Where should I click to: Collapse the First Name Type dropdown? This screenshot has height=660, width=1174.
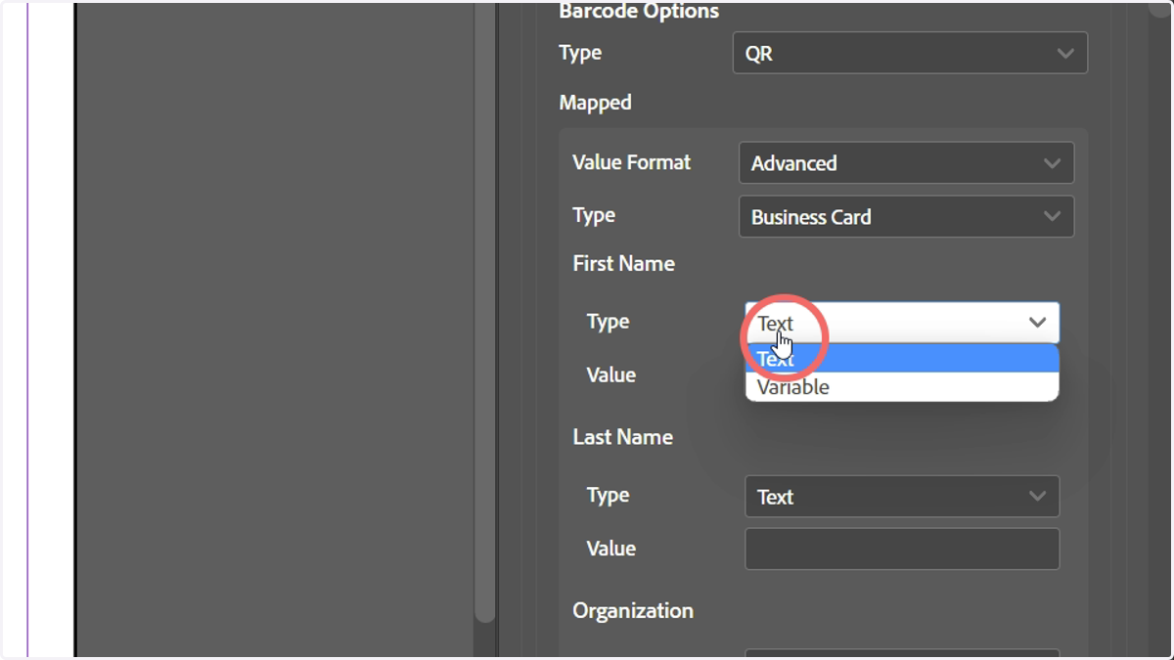click(x=902, y=323)
